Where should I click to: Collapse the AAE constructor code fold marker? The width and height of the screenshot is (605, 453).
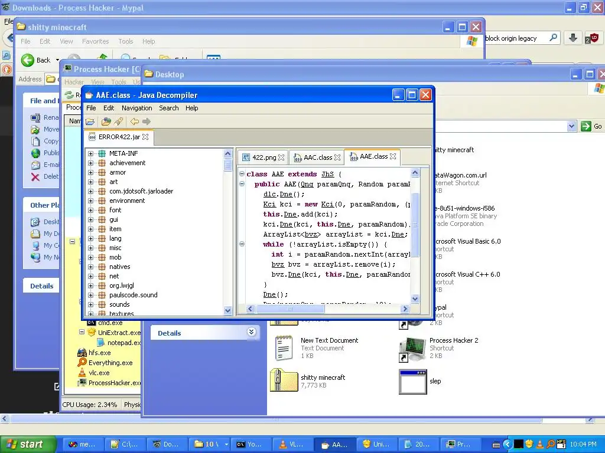pyautogui.click(x=242, y=184)
